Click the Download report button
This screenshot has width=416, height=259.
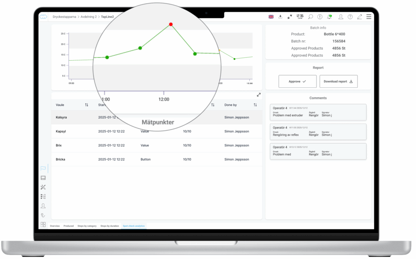click(338, 81)
